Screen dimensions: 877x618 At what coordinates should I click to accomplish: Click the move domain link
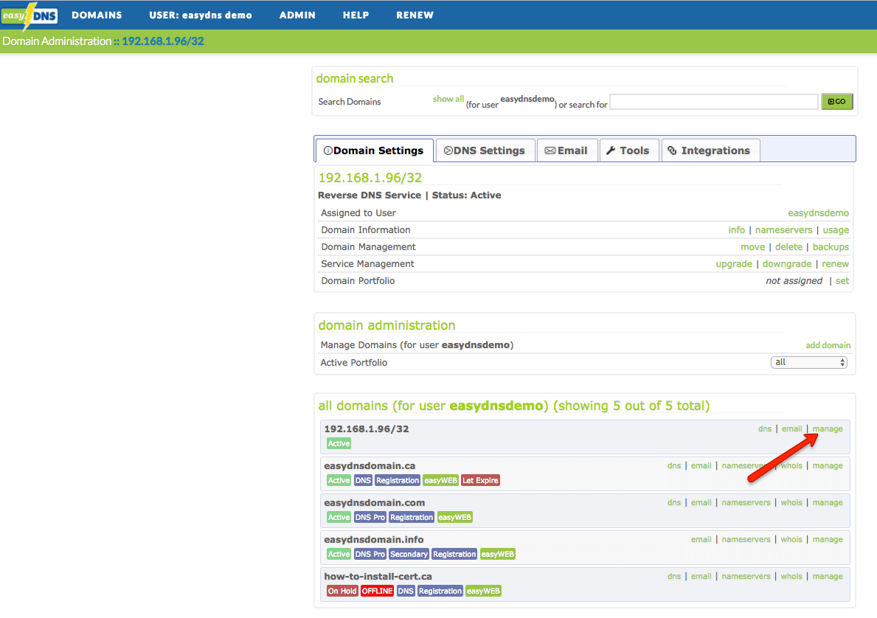752,246
